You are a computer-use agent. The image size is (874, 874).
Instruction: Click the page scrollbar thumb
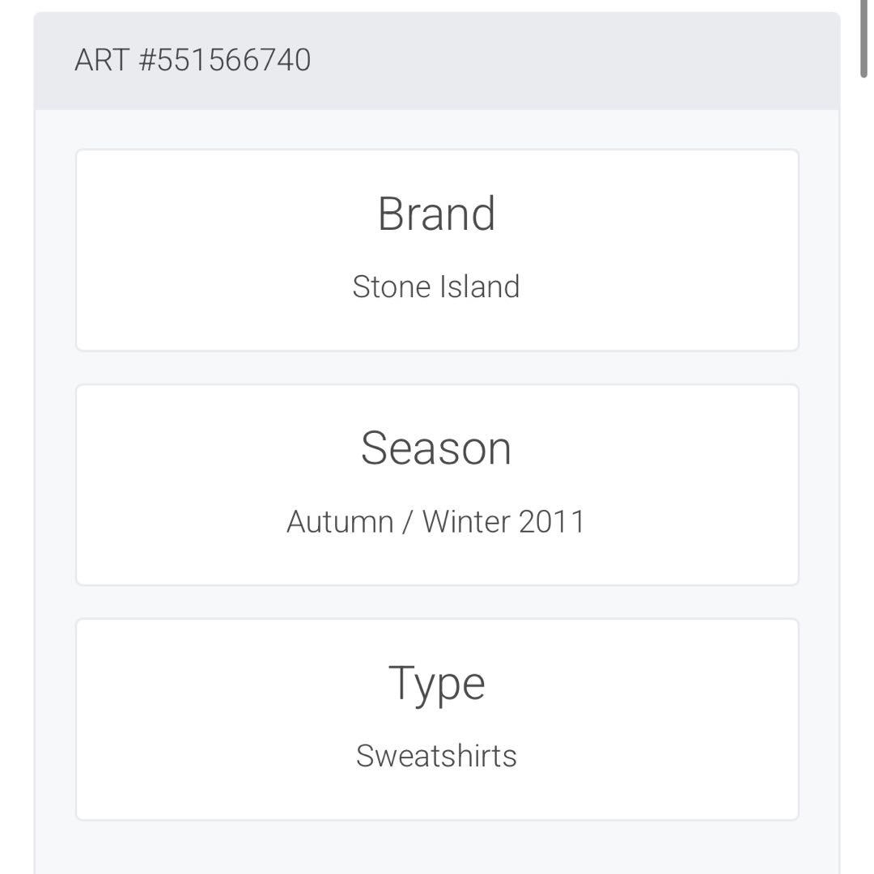pyautogui.click(x=864, y=39)
